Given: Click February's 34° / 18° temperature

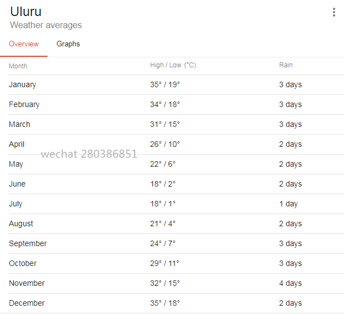Looking at the screenshot, I should [x=165, y=105].
